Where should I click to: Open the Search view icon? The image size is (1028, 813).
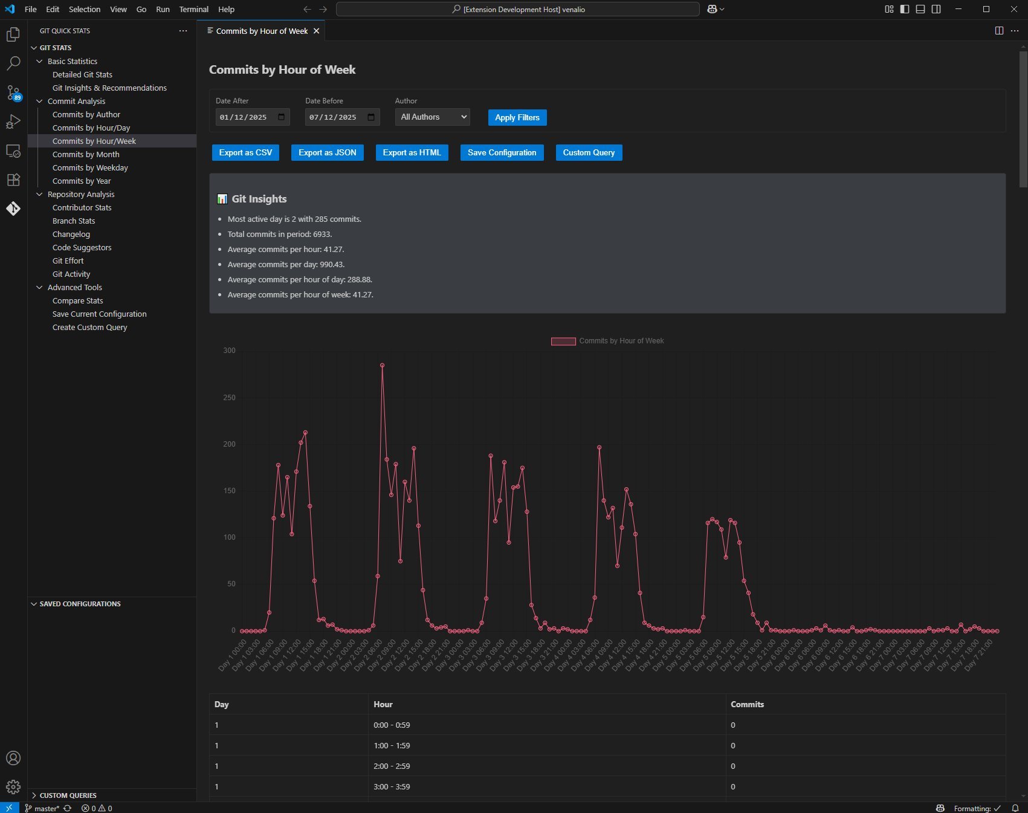(x=13, y=63)
